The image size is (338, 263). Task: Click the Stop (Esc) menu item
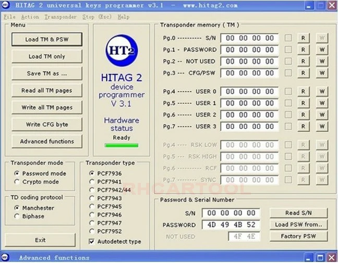97,17
